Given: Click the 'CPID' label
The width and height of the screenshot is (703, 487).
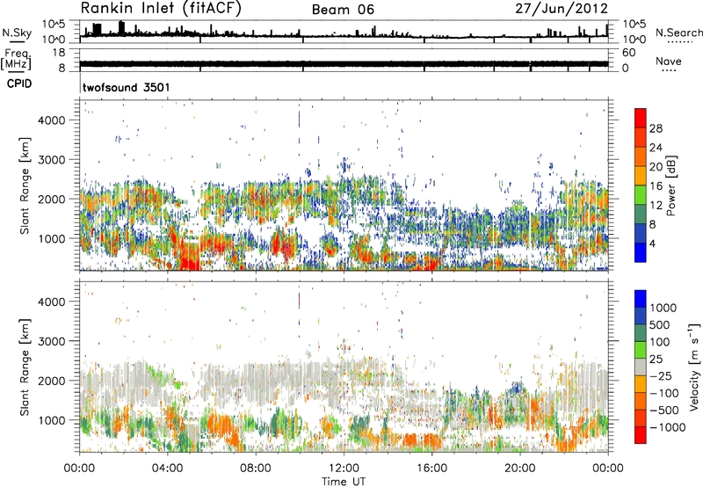Looking at the screenshot, I should coord(19,84).
